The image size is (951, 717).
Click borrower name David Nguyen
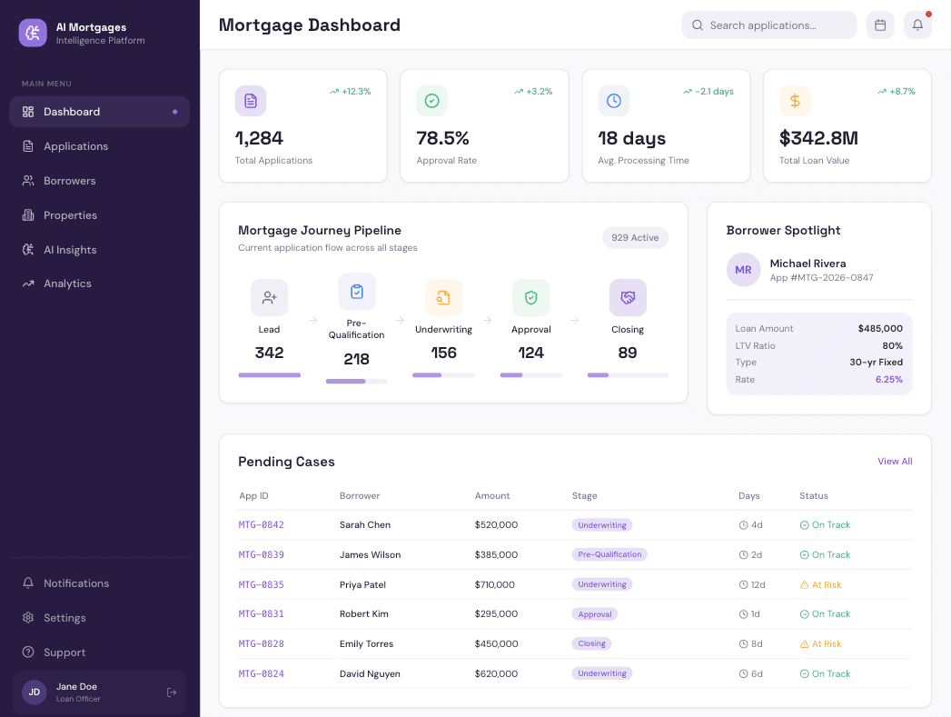[x=370, y=673]
